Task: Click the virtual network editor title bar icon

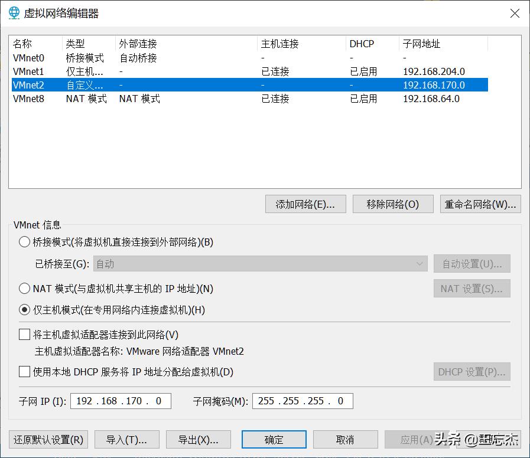Action: pos(14,13)
